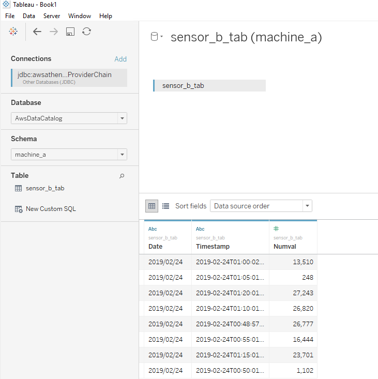The width and height of the screenshot is (378, 379).
Task: Click the Other Databases (JDBC) caption
Action: [49, 82]
